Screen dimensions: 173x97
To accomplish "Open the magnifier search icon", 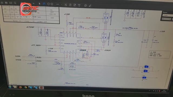I will point(15,3).
